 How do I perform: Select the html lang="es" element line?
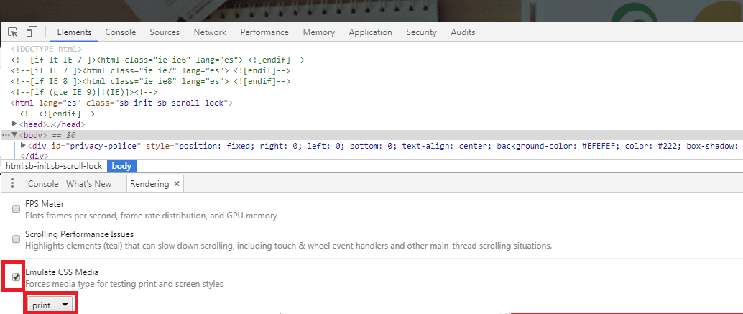point(122,103)
